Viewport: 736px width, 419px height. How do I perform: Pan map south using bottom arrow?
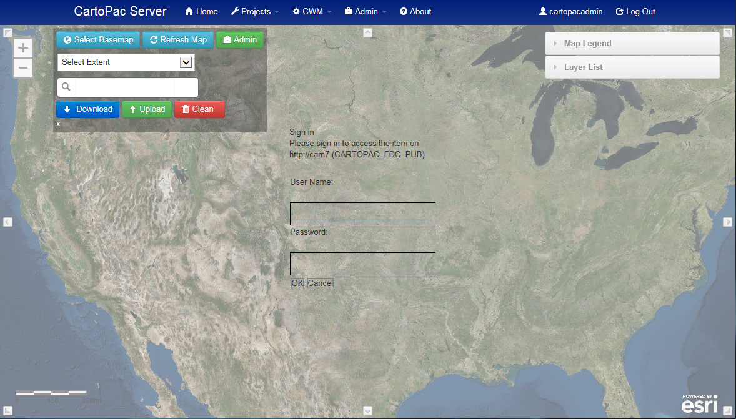[367, 410]
